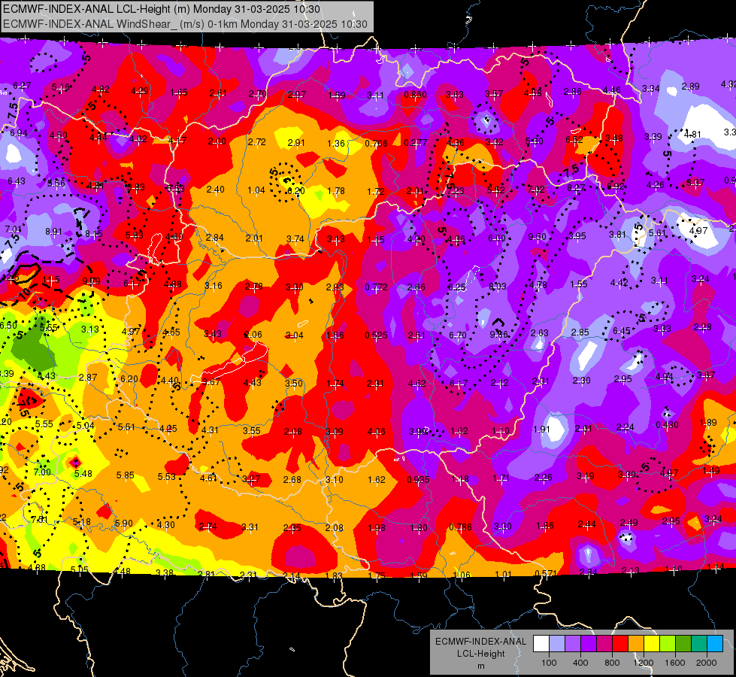The width and height of the screenshot is (736, 677).
Task: Click the legend heading ECMWF-INDEX-ANAL
Action: (x=481, y=642)
